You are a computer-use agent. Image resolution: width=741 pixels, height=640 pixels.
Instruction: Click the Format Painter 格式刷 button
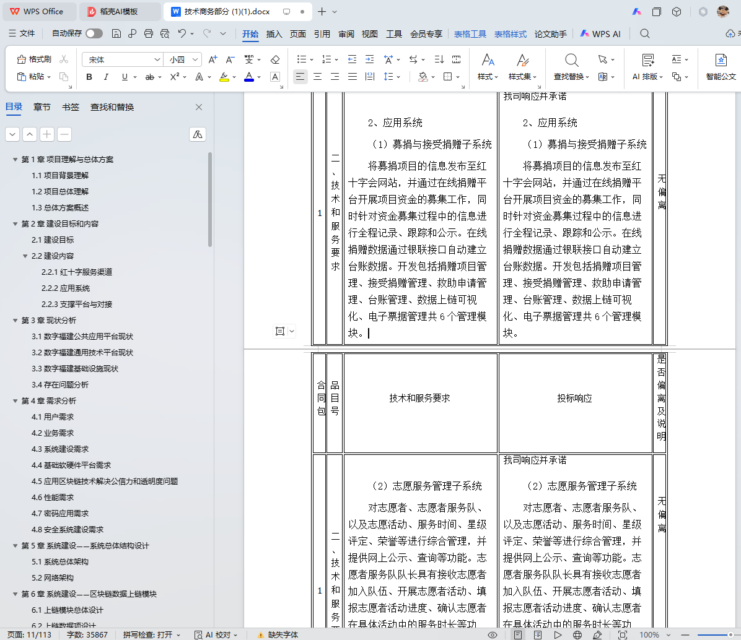tap(34, 59)
